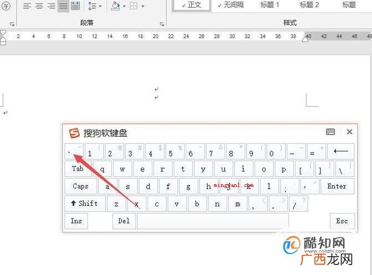Click Sogou logo on soft keyboard

pos(74,133)
